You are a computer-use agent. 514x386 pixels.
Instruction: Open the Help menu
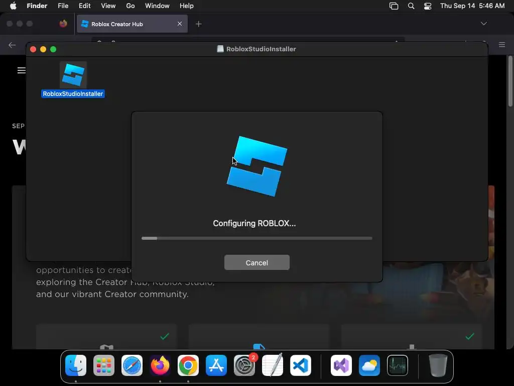[x=187, y=6]
